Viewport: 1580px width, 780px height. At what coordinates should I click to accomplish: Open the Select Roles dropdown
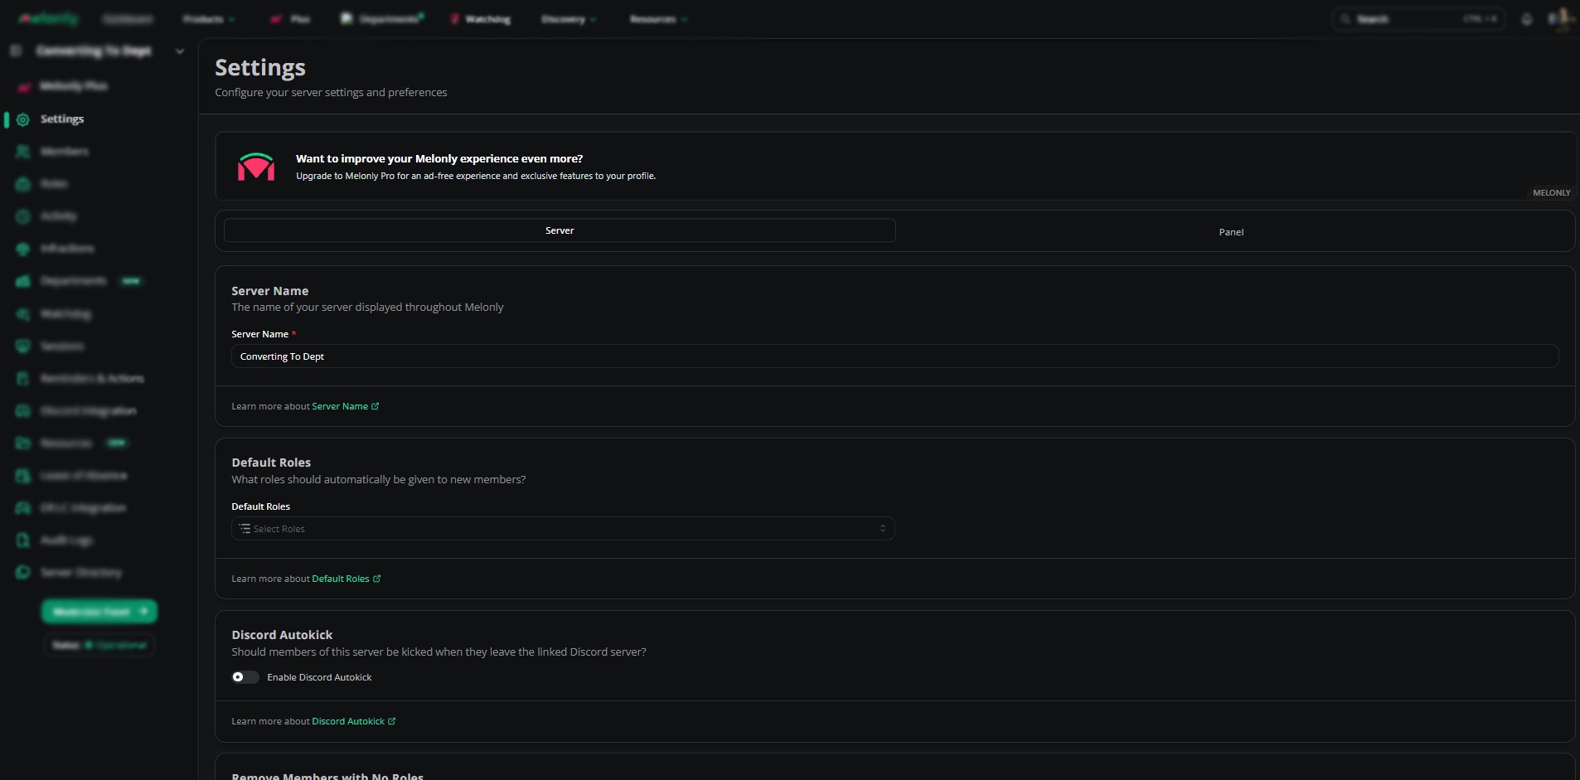coord(563,529)
